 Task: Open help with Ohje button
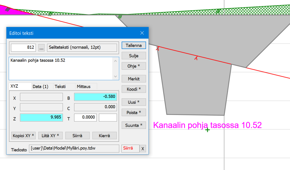pos(134,66)
